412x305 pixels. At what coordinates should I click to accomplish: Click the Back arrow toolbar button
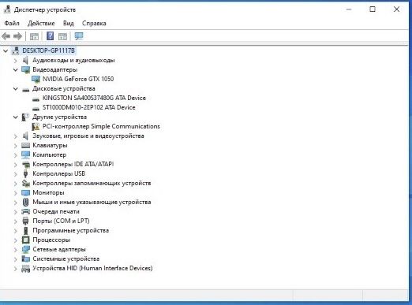[6, 36]
